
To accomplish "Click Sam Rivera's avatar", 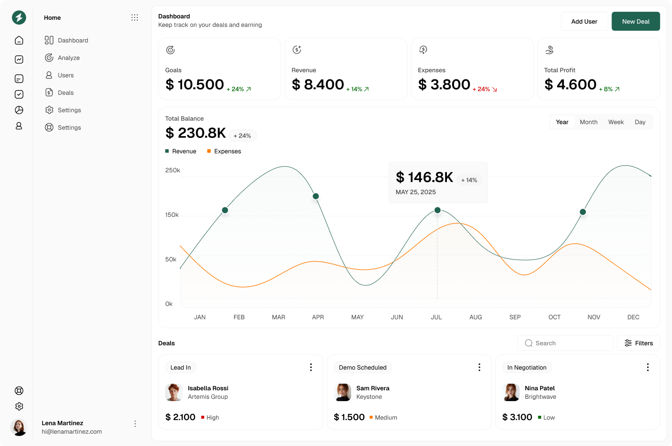I will (x=342, y=392).
